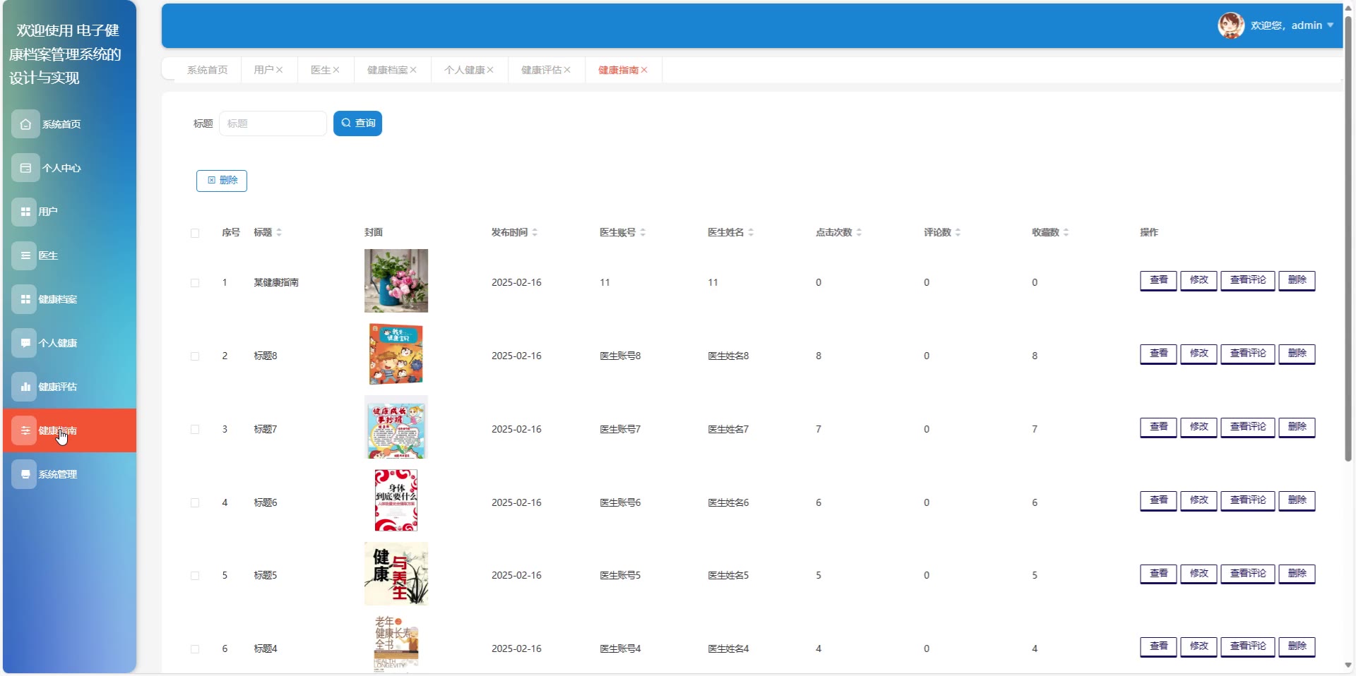The height and width of the screenshot is (676, 1356).
Task: Click 修改 for 标题8 row
Action: (1199, 354)
